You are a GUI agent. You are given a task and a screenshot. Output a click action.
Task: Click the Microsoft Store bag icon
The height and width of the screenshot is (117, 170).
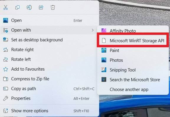[x=104, y=79]
